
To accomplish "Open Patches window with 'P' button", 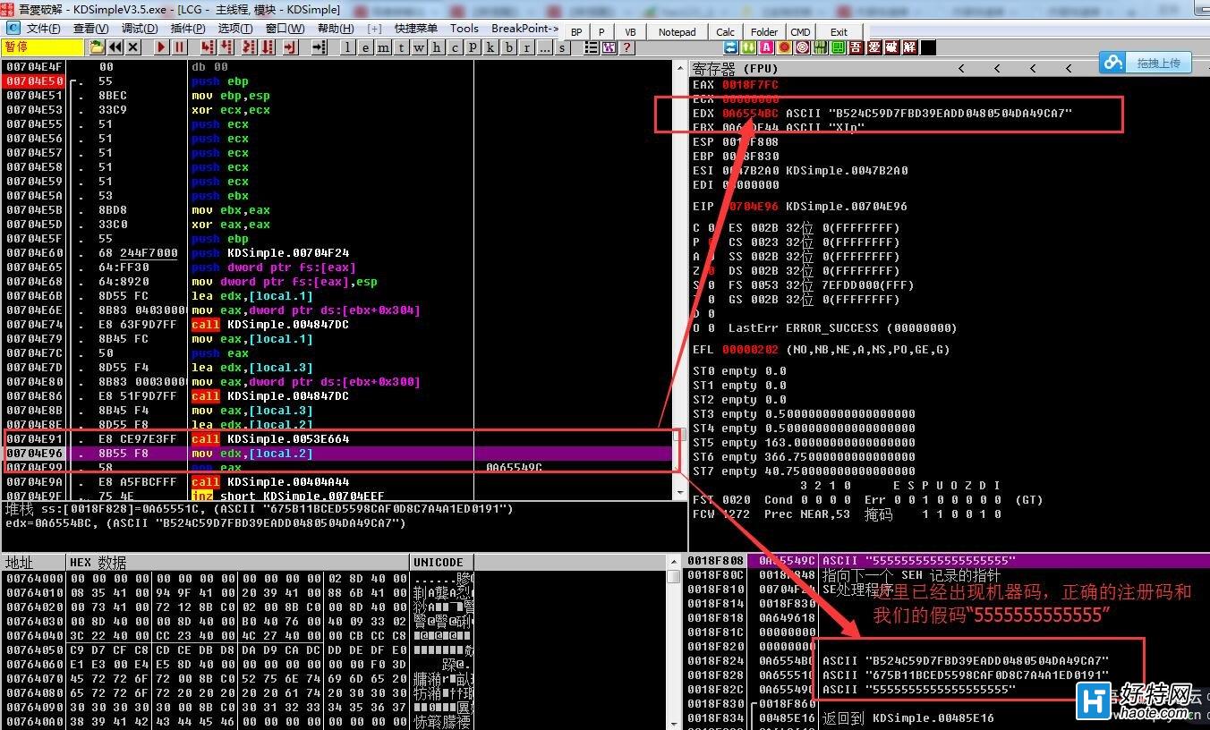I will click(473, 47).
